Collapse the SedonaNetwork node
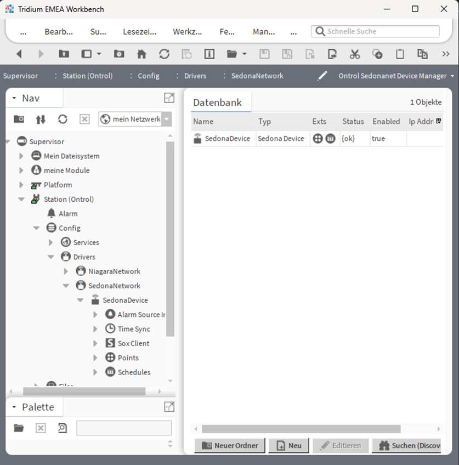Viewport: 459px width, 465px height. [x=66, y=286]
